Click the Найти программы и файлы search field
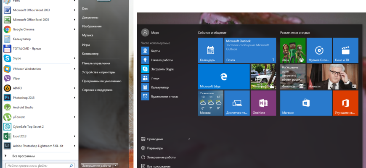Screen dimensions: 366x168 (x=39, y=165)
